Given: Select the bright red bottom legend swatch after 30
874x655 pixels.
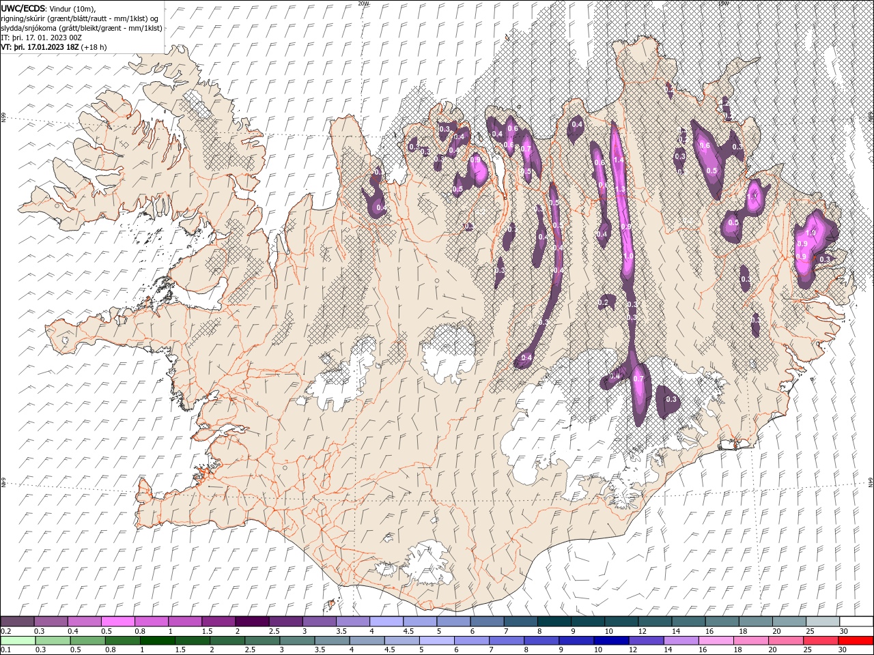Looking at the screenshot, I should click(x=855, y=641).
